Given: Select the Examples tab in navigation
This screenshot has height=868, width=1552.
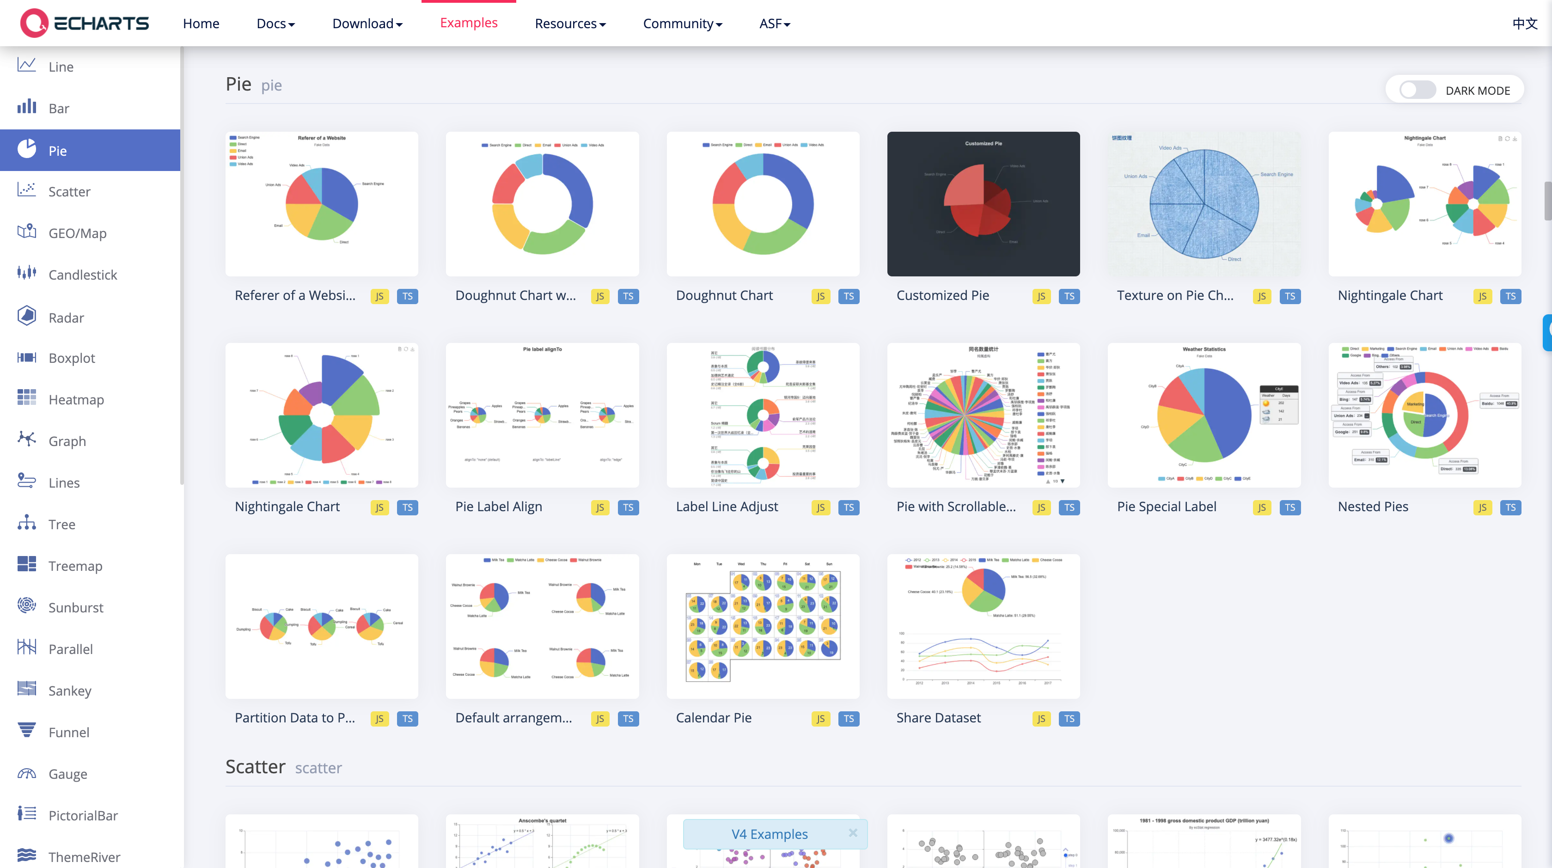Looking at the screenshot, I should point(468,23).
